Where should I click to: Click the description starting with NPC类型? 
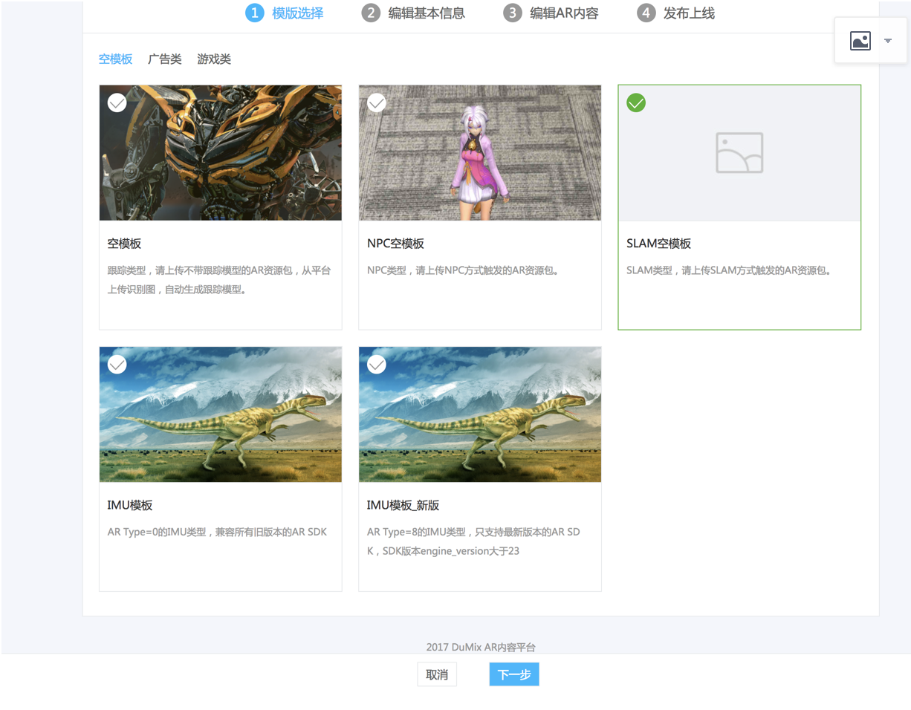click(463, 270)
